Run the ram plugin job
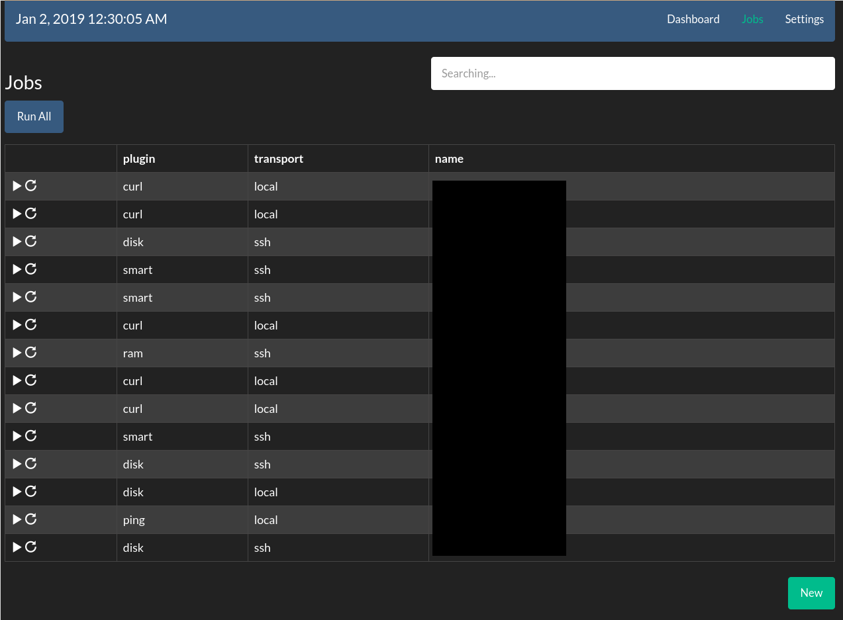Screen dimensions: 843x620 pyautogui.click(x=17, y=353)
